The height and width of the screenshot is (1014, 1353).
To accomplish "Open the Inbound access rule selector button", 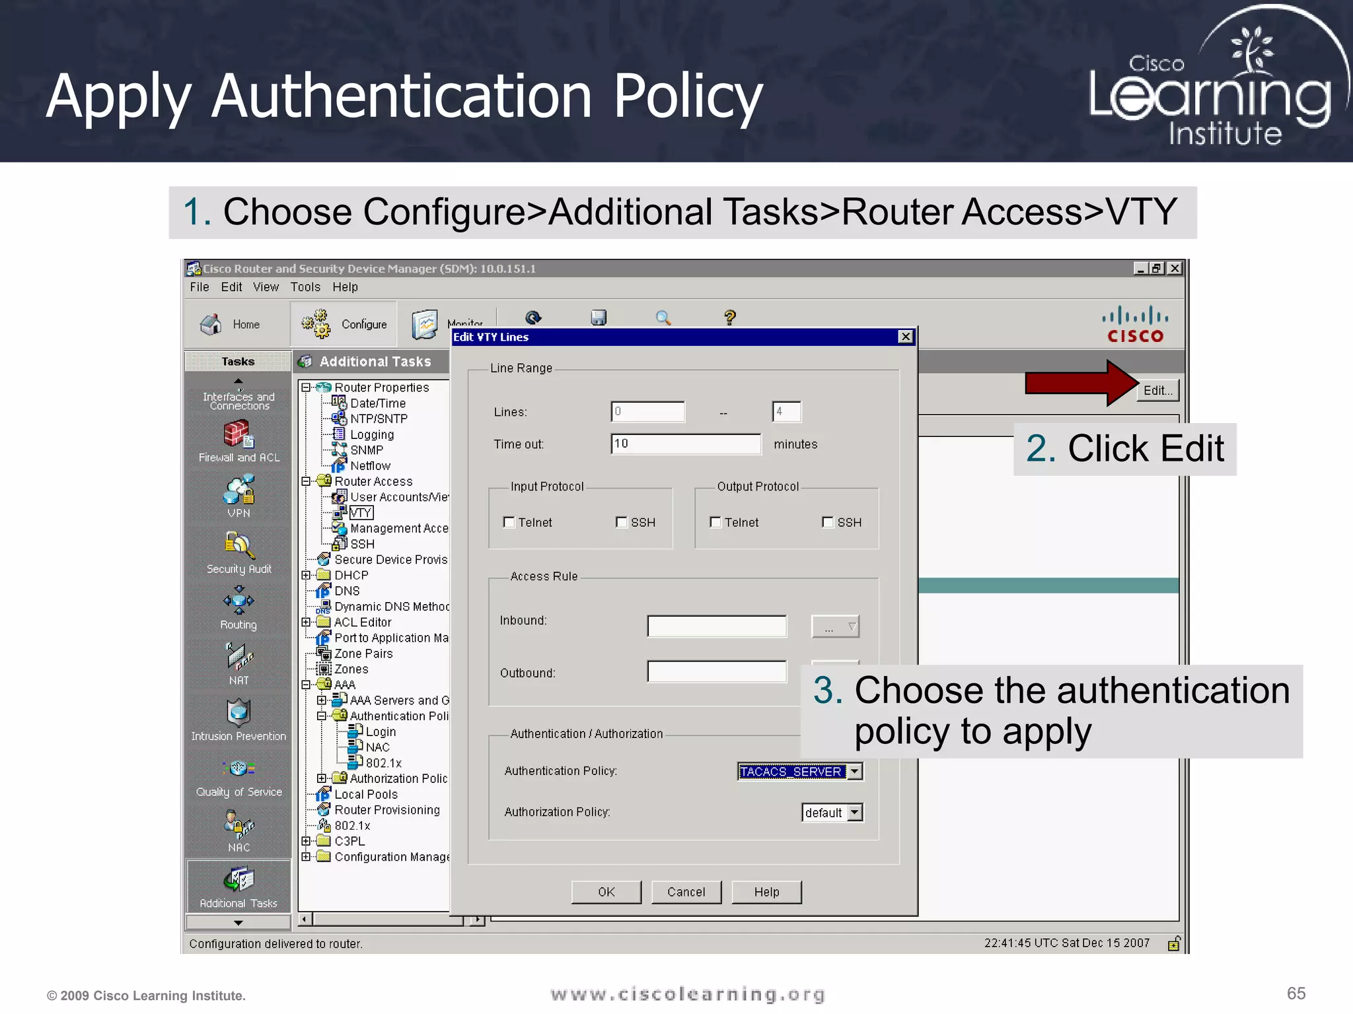I will click(835, 626).
